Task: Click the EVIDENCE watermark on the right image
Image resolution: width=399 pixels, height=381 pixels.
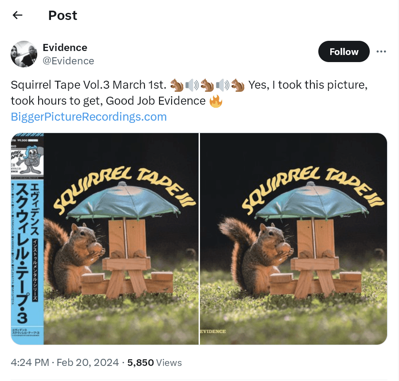Action: point(214,331)
